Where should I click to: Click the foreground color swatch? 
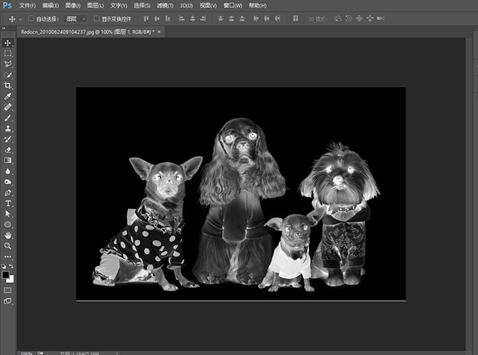pyautogui.click(x=5, y=274)
